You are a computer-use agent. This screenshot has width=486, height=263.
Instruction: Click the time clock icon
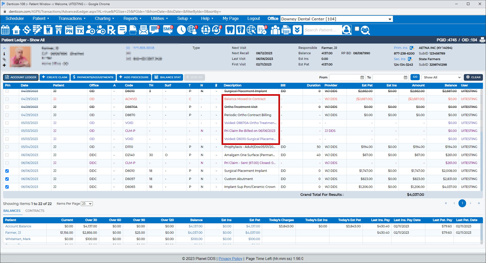(x=181, y=30)
